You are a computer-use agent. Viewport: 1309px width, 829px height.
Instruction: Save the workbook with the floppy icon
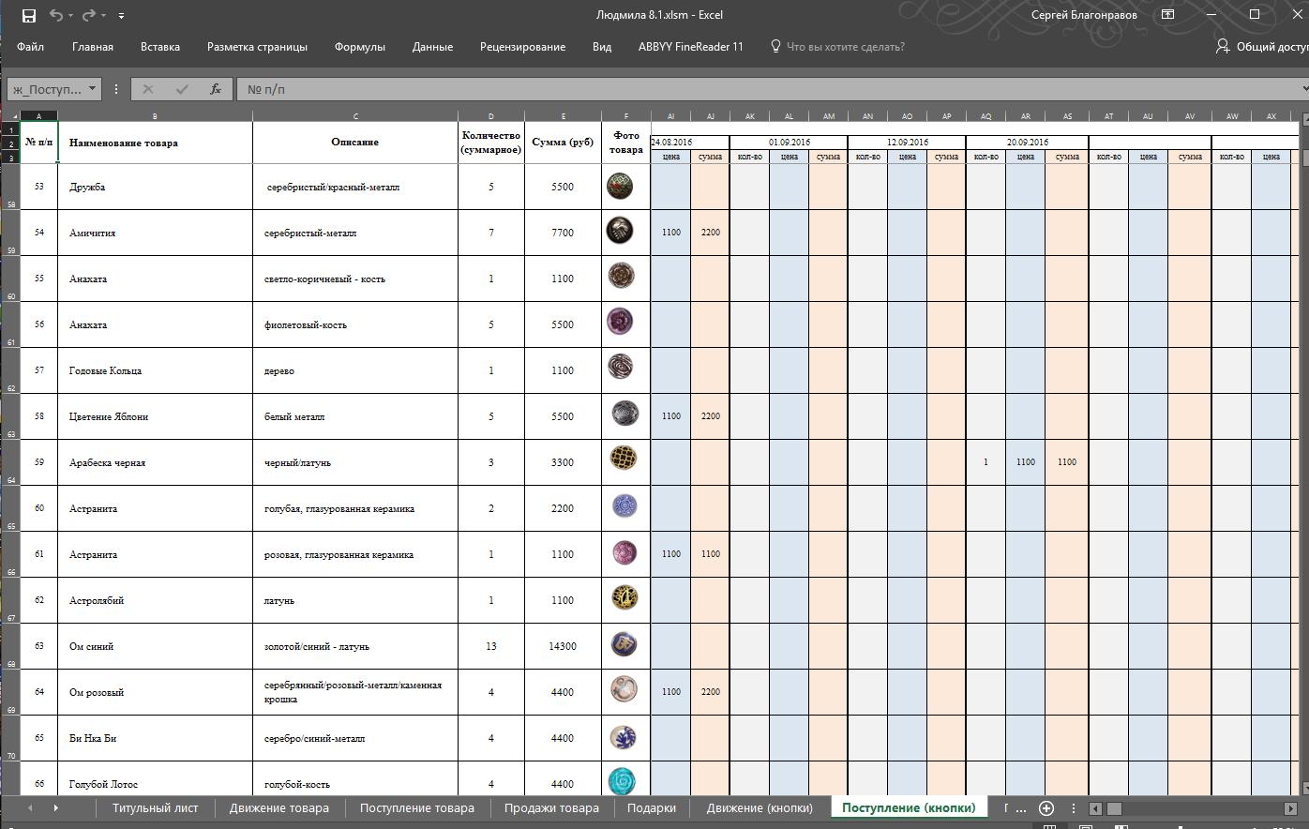(29, 15)
